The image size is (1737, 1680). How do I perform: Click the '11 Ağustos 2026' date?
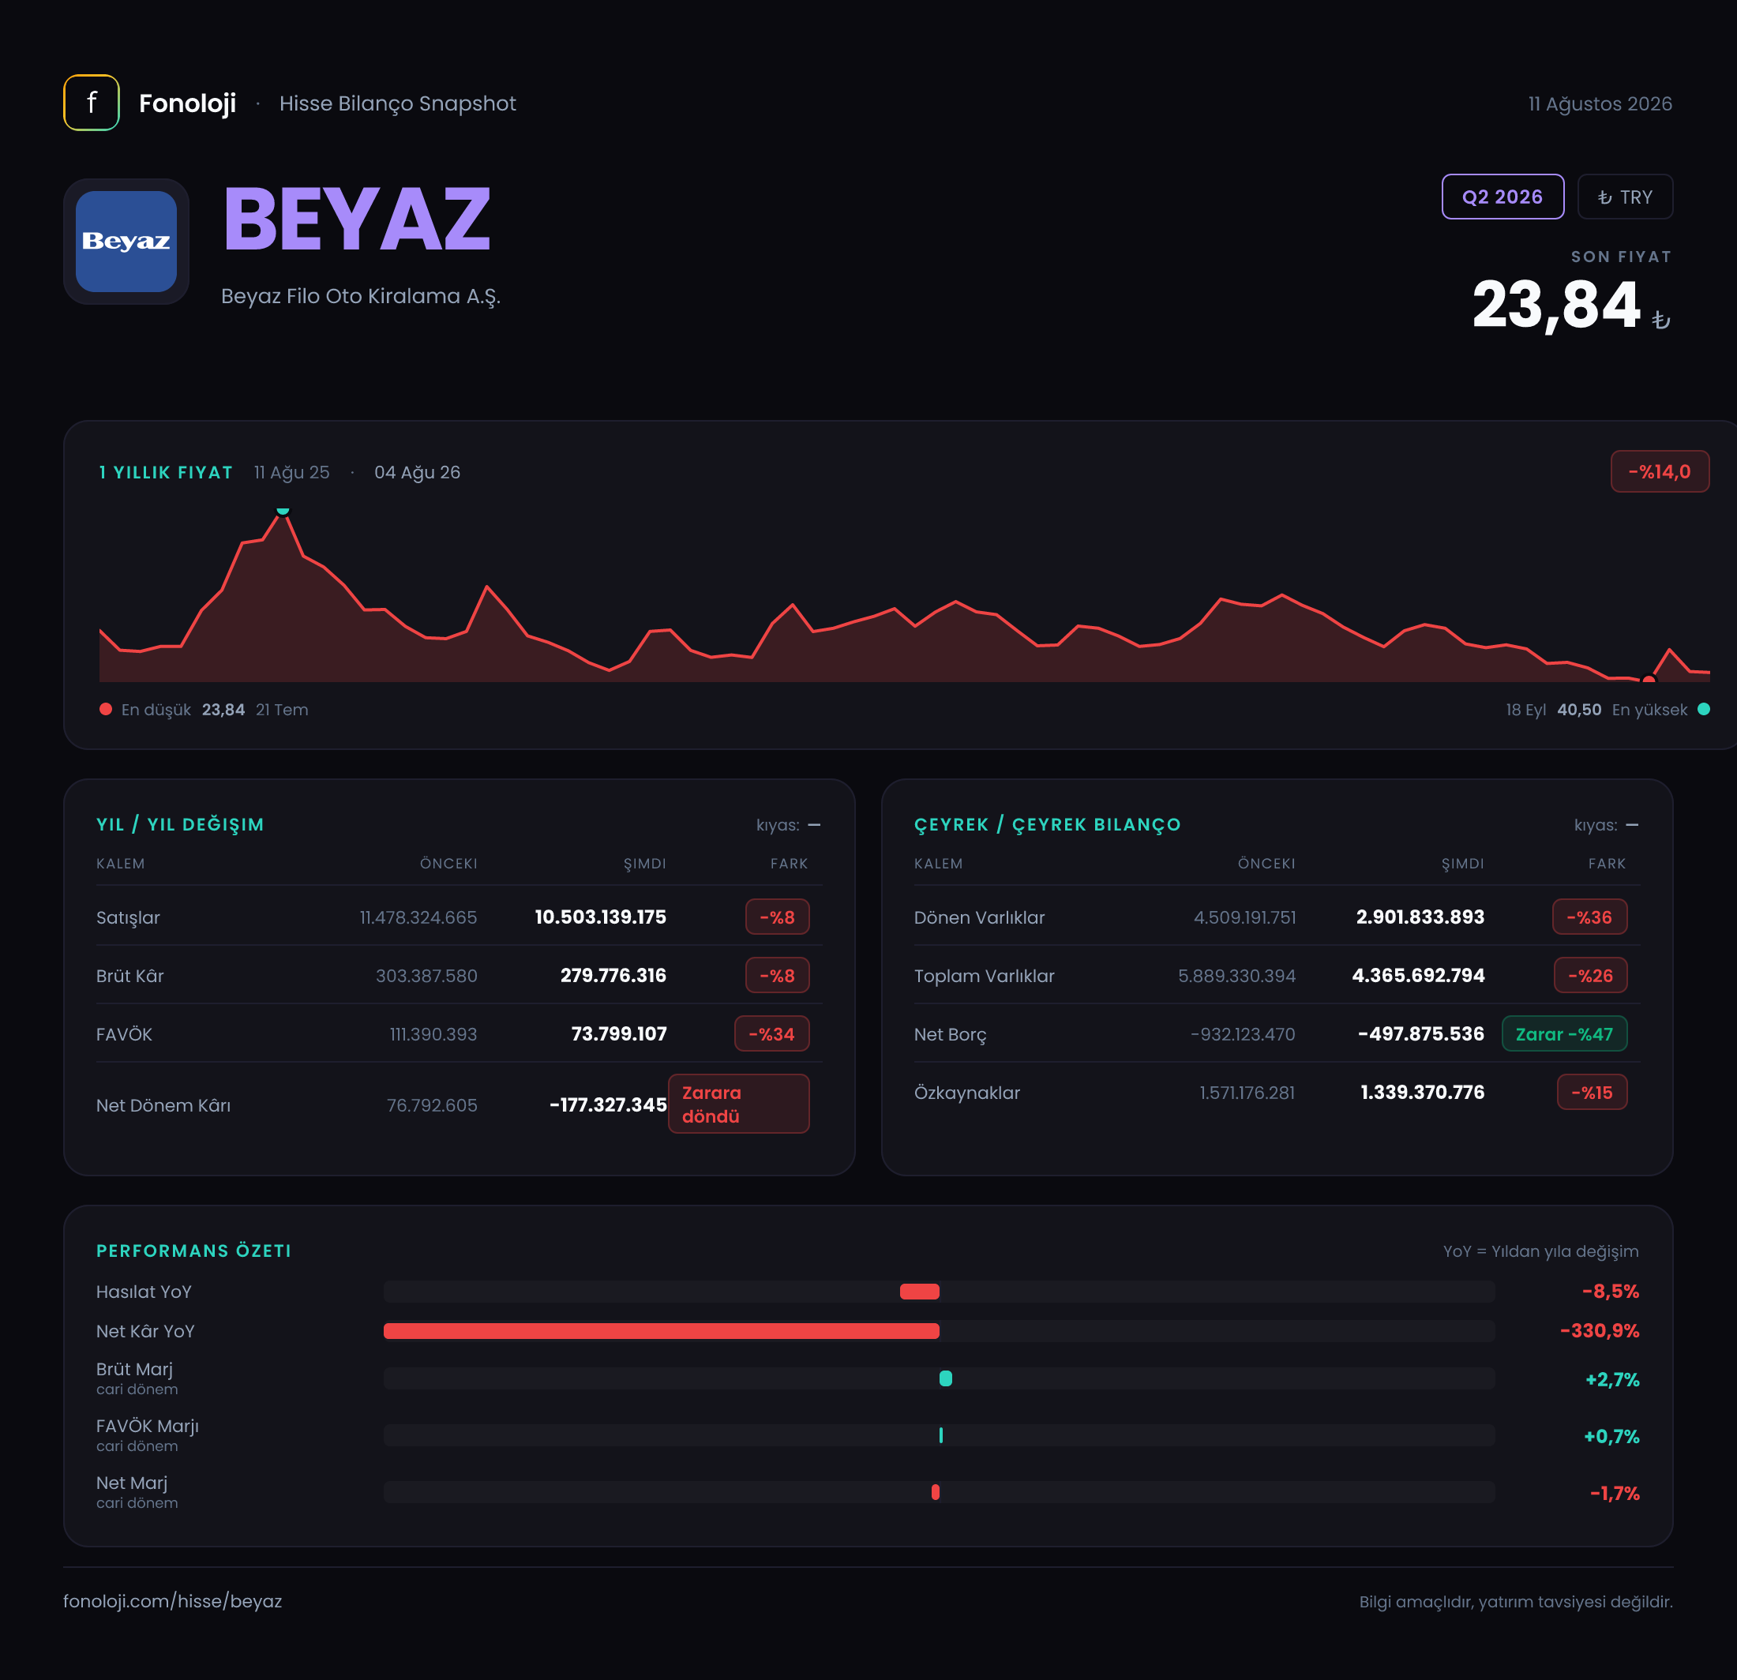[1600, 103]
